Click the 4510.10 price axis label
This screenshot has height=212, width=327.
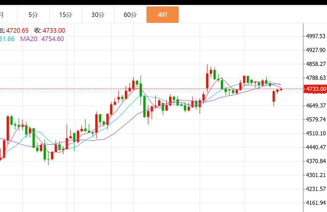coord(316,133)
